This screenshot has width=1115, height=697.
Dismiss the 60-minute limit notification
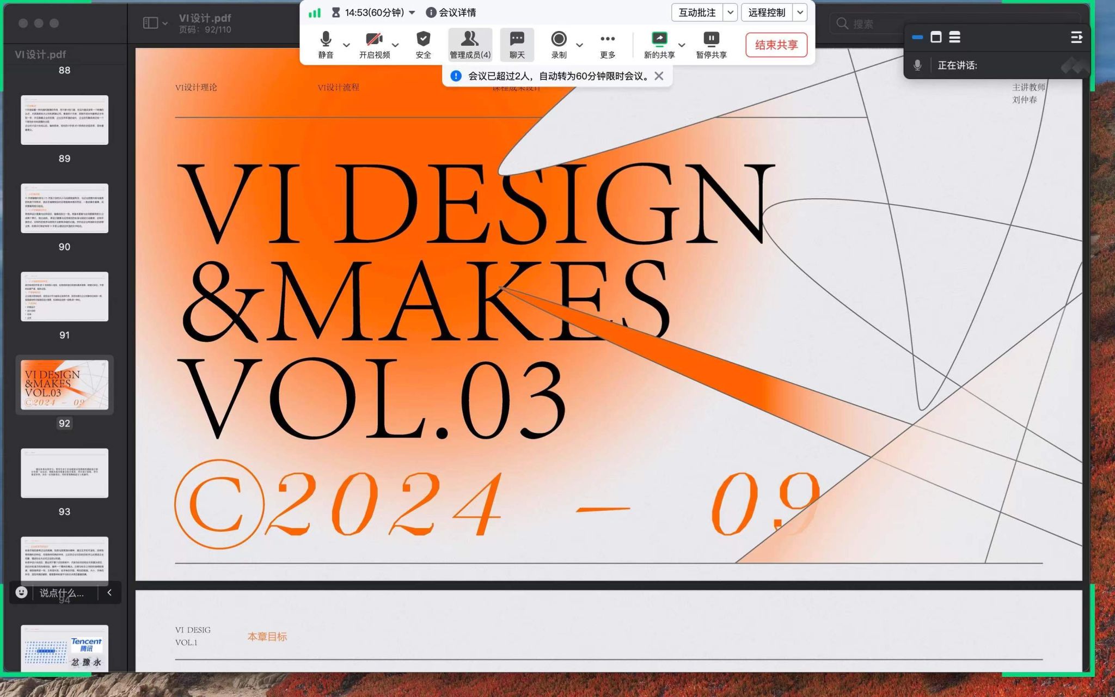[659, 76]
